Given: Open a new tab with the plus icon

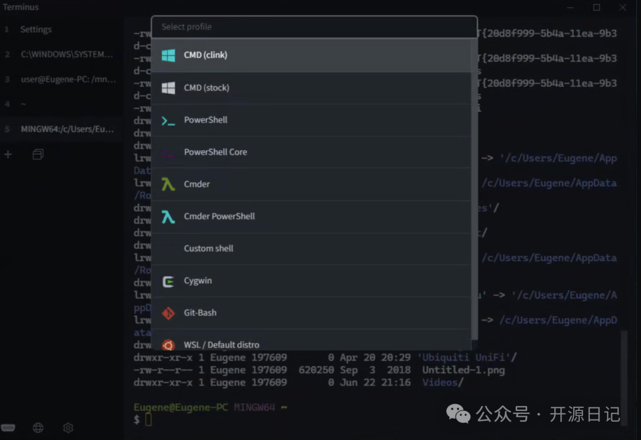Looking at the screenshot, I should coord(8,154).
